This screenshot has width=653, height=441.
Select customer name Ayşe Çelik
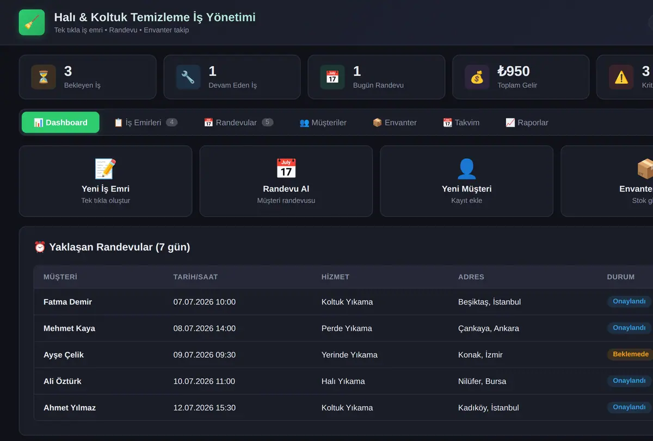pos(64,355)
